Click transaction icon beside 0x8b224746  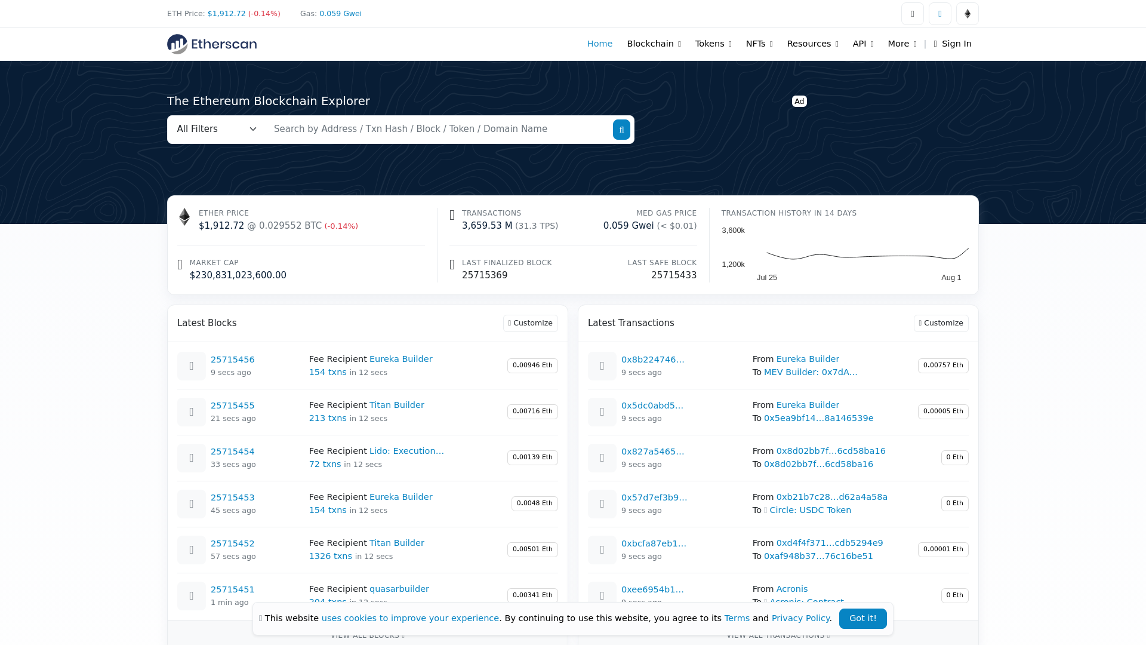tap(602, 366)
